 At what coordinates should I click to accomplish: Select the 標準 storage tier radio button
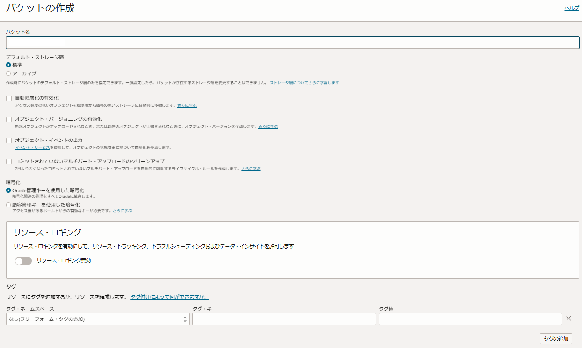coord(8,65)
